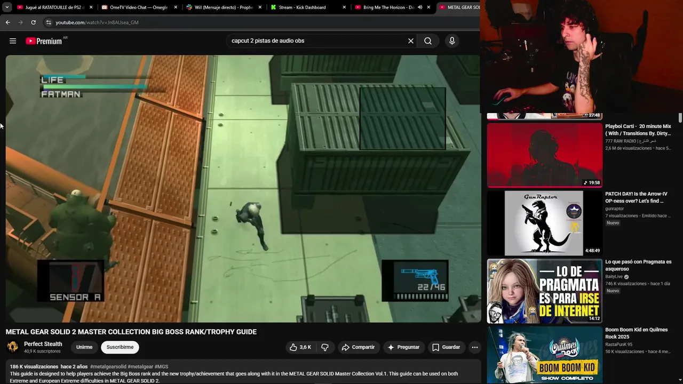This screenshot has height=384, width=683.
Task: Save the video with Guardar
Action: pos(446,347)
